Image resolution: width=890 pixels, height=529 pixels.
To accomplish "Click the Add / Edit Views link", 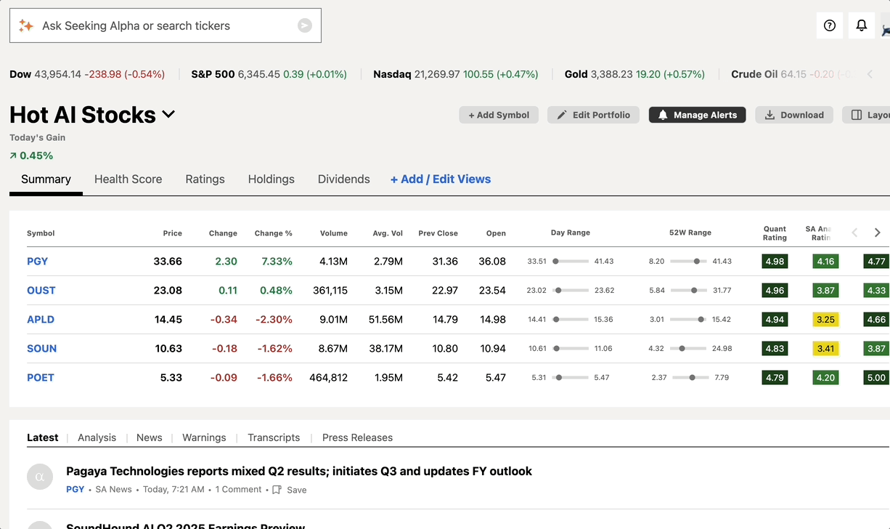I will 441,179.
